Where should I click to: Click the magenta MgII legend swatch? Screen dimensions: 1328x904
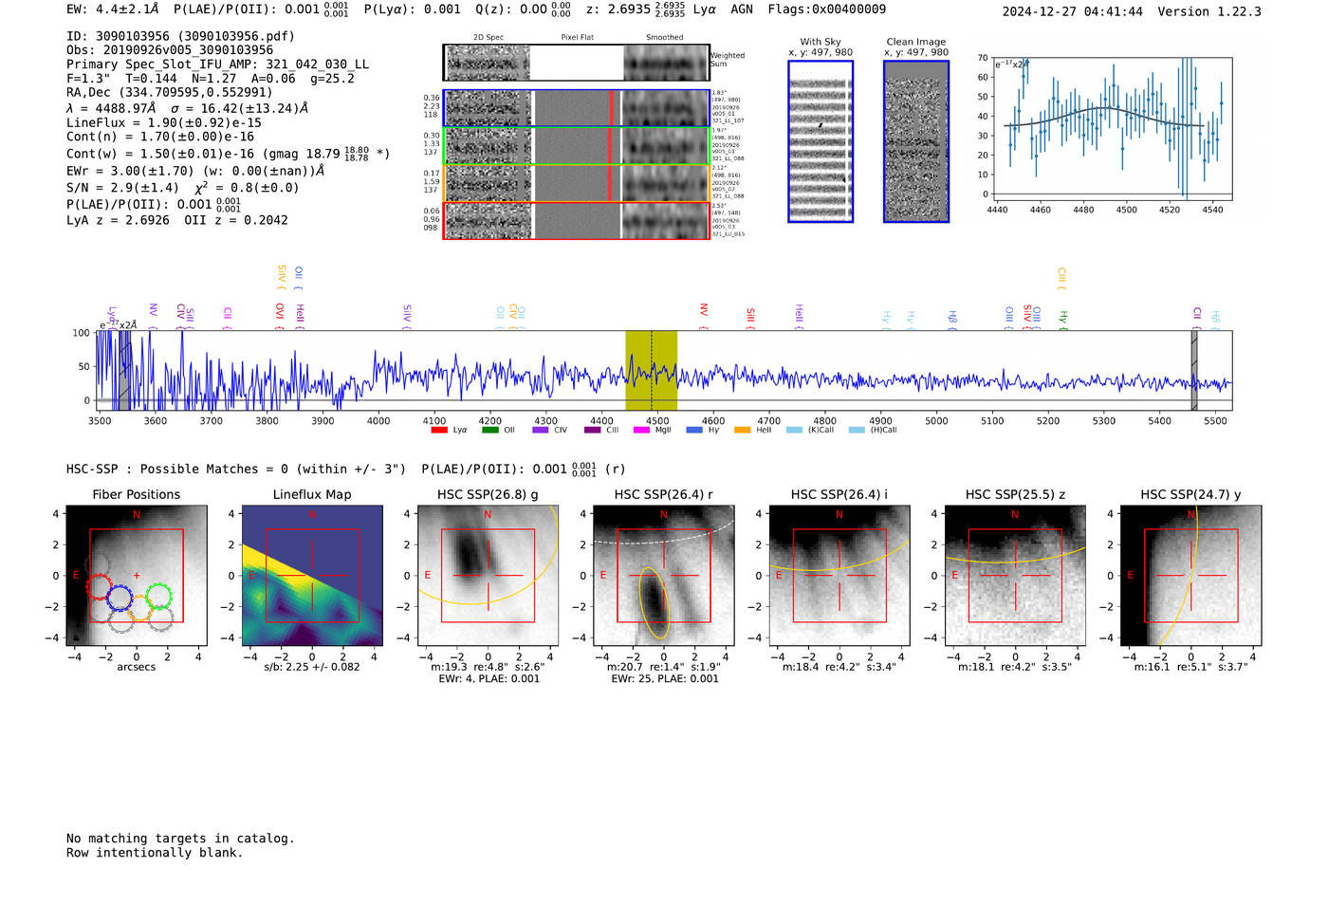point(642,430)
